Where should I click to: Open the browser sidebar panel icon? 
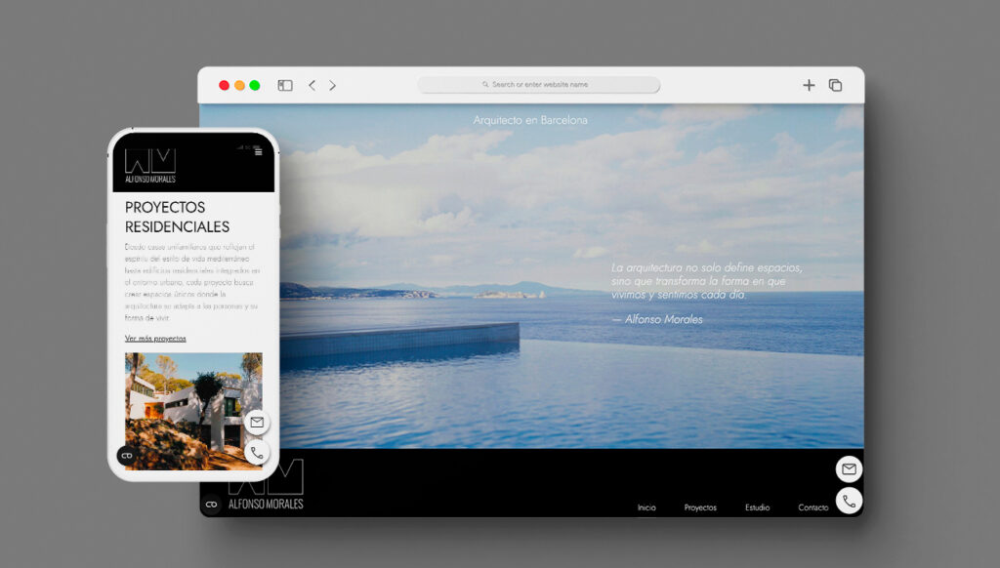click(284, 85)
